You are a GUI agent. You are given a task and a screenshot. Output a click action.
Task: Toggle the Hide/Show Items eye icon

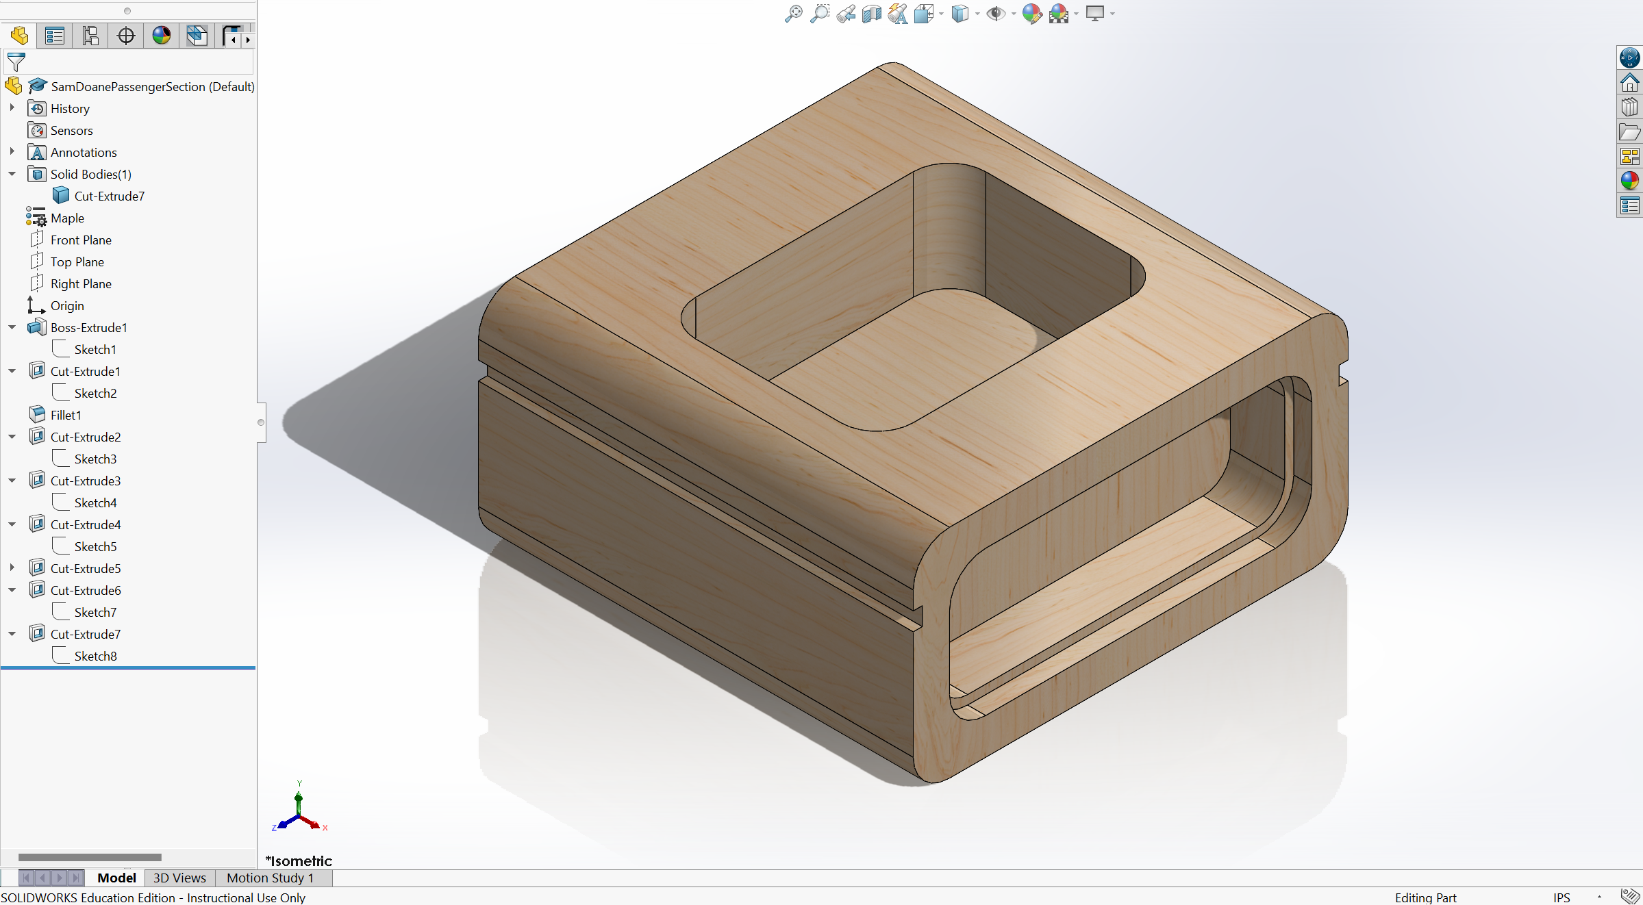tap(995, 14)
